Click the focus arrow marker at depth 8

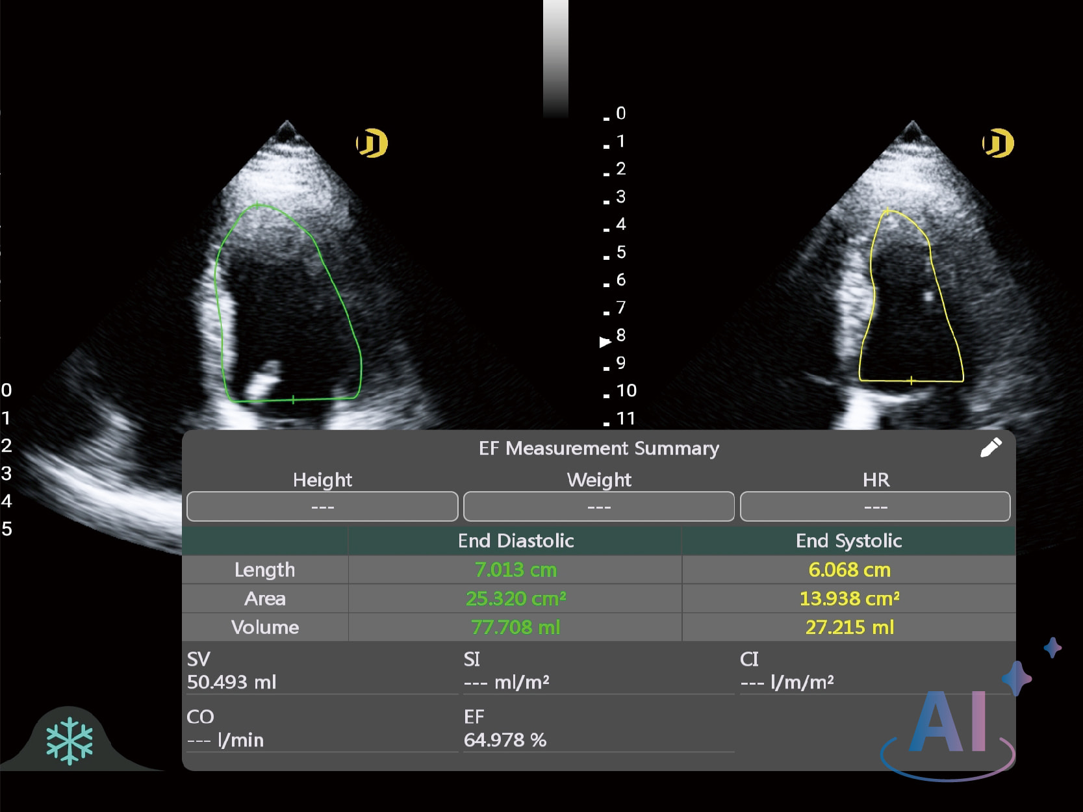click(605, 342)
